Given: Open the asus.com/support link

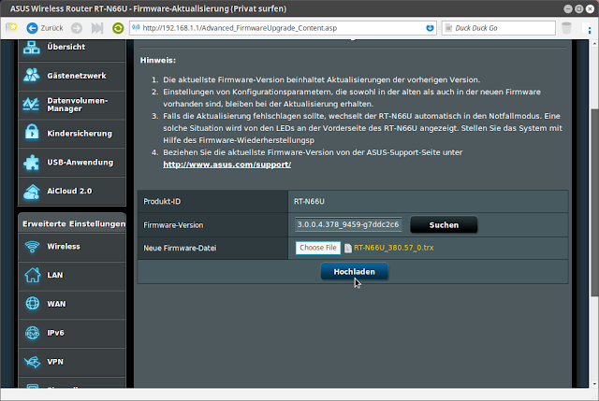Looking at the screenshot, I should [226, 165].
